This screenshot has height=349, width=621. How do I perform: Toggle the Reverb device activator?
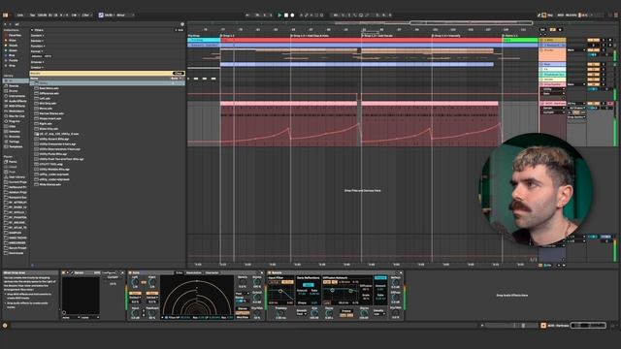click(270, 273)
